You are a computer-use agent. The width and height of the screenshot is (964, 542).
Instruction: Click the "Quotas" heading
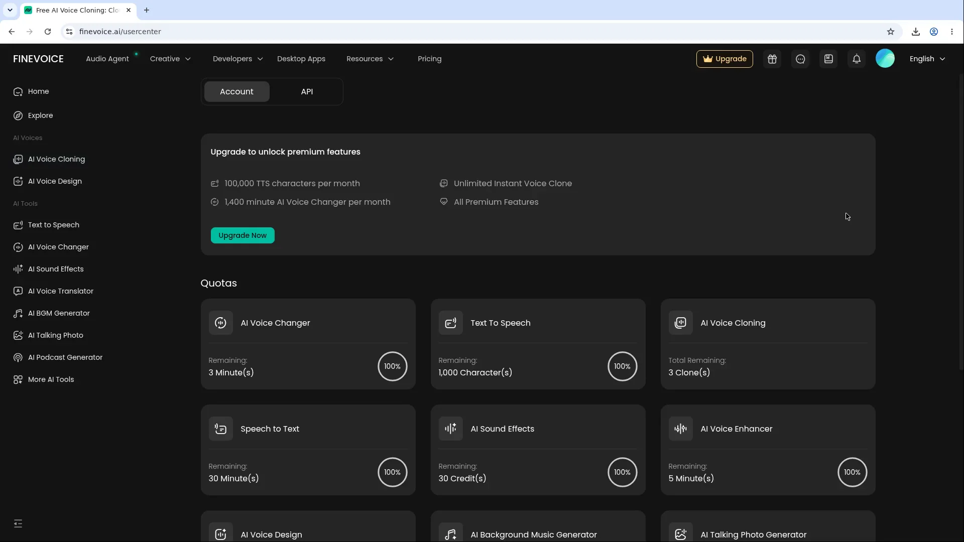(x=218, y=283)
